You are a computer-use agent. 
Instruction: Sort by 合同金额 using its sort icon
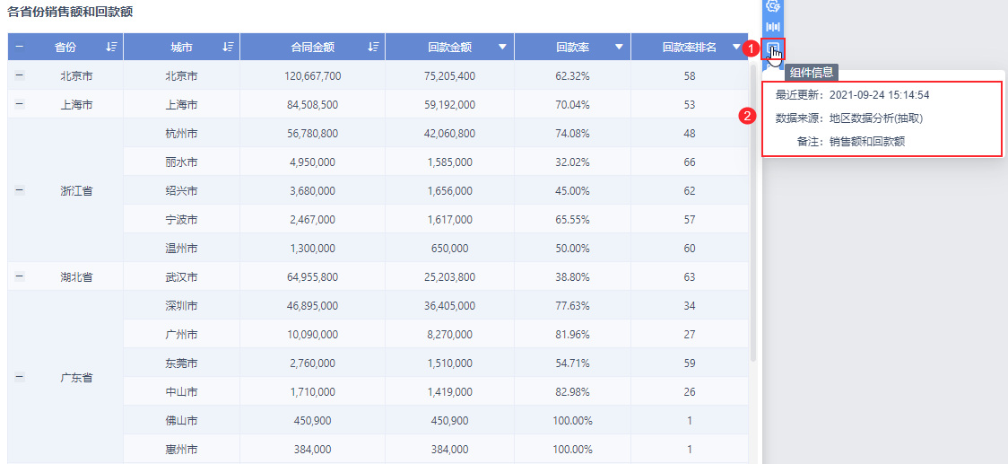(373, 47)
